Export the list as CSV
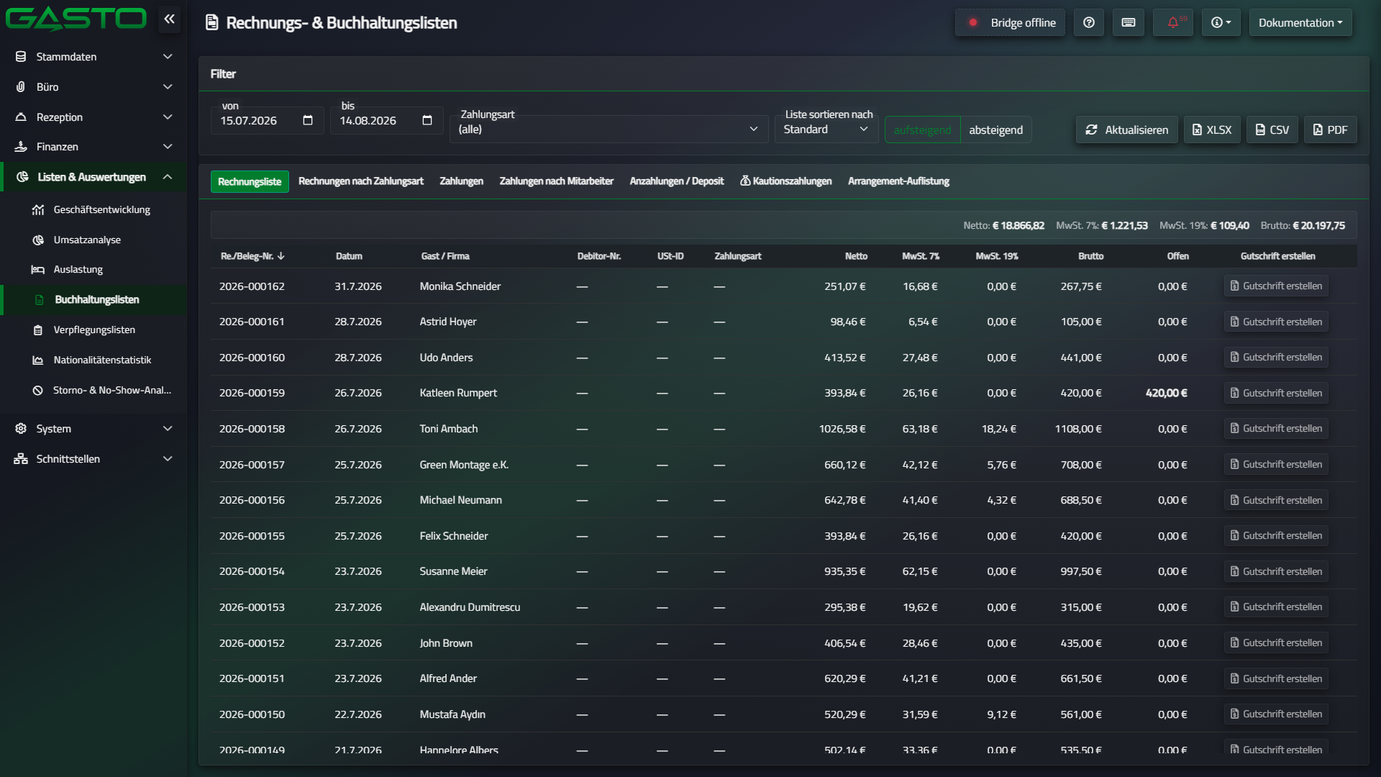This screenshot has width=1381, height=777. point(1272,130)
